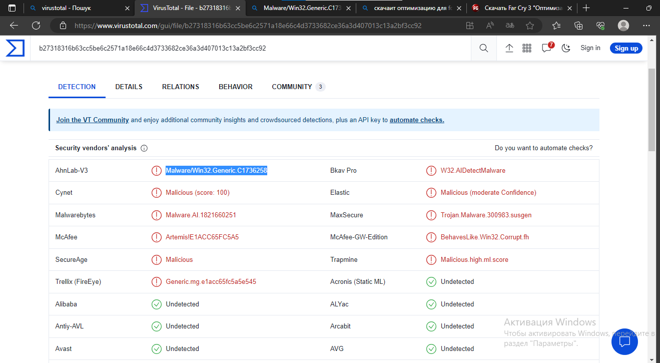This screenshot has height=363, width=660.
Task: Open the COMMUNITY tab
Action: [292, 87]
